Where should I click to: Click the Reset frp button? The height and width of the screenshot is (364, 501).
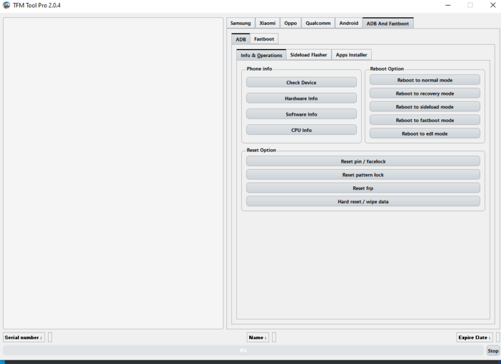(363, 188)
